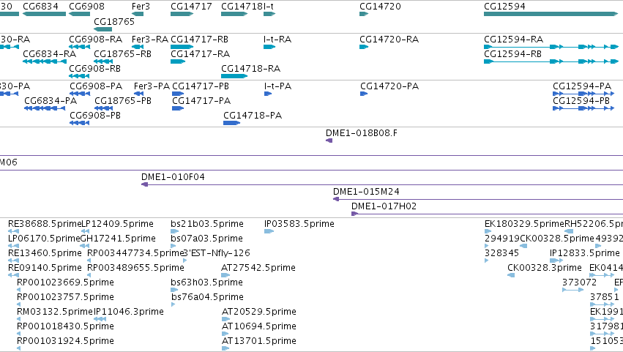Select protein CG6908-PA
The width and height of the screenshot is (623, 352).
pos(96,86)
